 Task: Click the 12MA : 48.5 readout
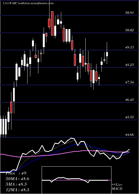pos(17,190)
